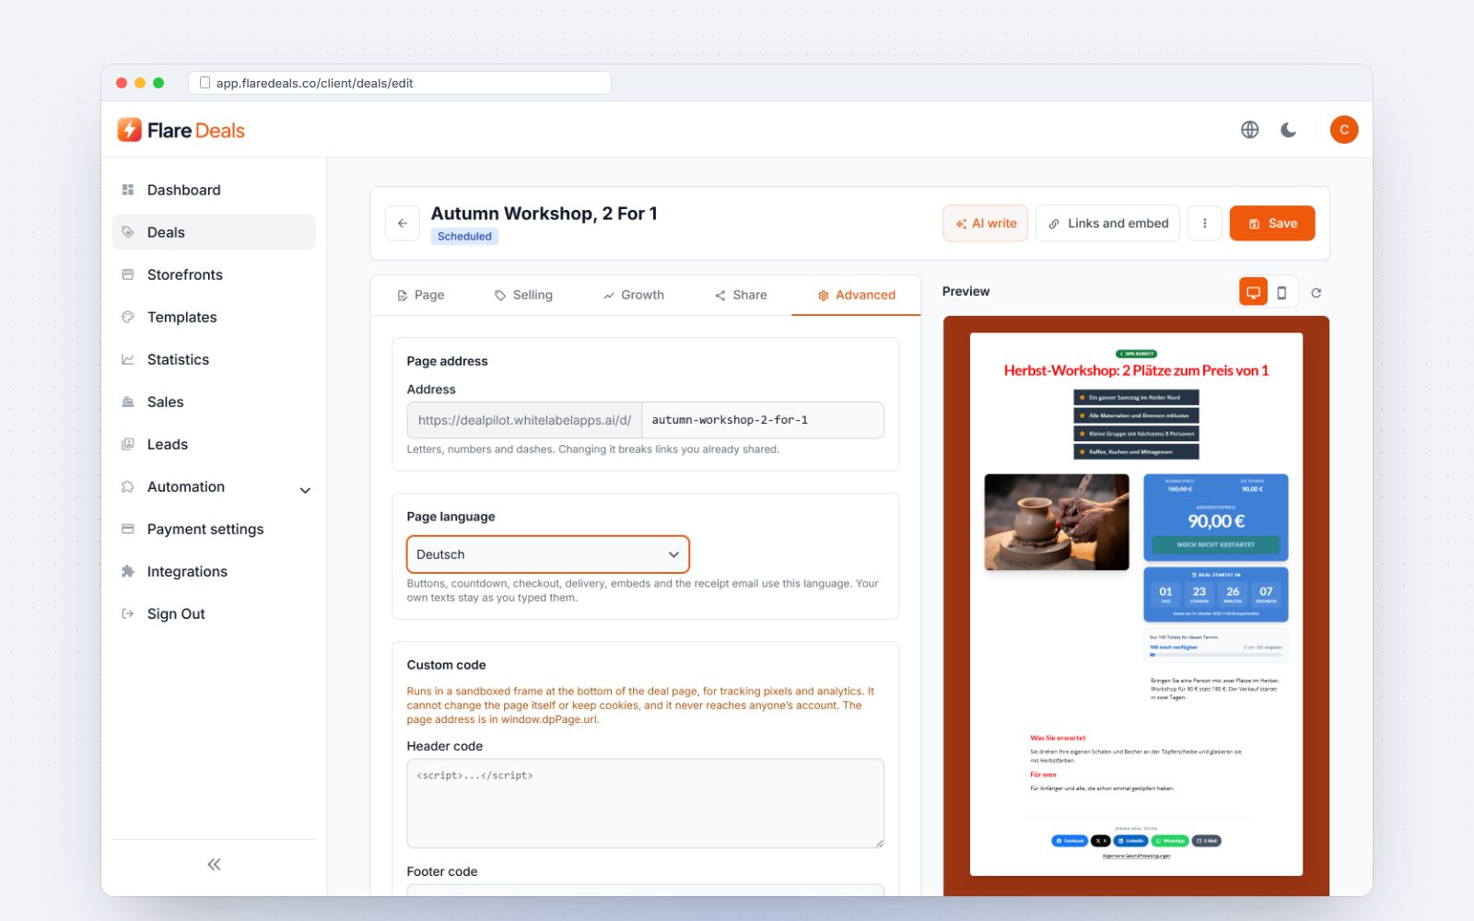The width and height of the screenshot is (1474, 921).
Task: Click the WhatsApp share button in preview
Action: (x=1170, y=841)
